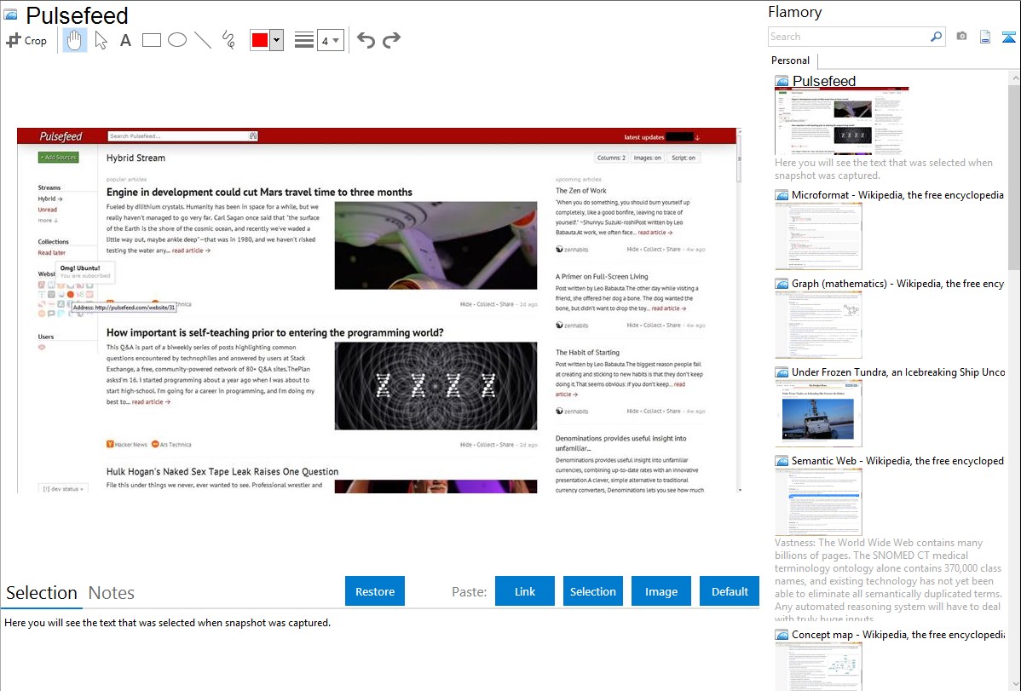Click the Restore button
Image resolution: width=1021 pixels, height=691 pixels.
[375, 591]
